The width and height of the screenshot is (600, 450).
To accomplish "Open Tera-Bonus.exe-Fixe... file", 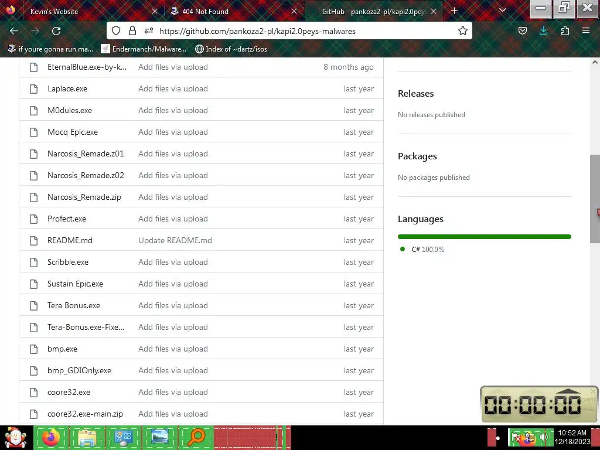I will coord(86,327).
